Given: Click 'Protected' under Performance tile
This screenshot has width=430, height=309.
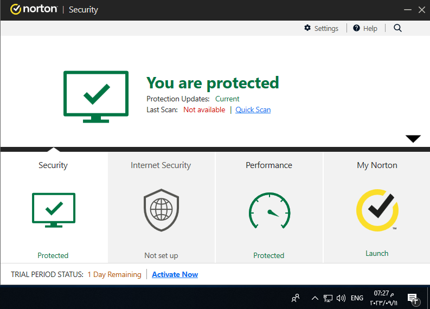Looking at the screenshot, I should pos(269,255).
